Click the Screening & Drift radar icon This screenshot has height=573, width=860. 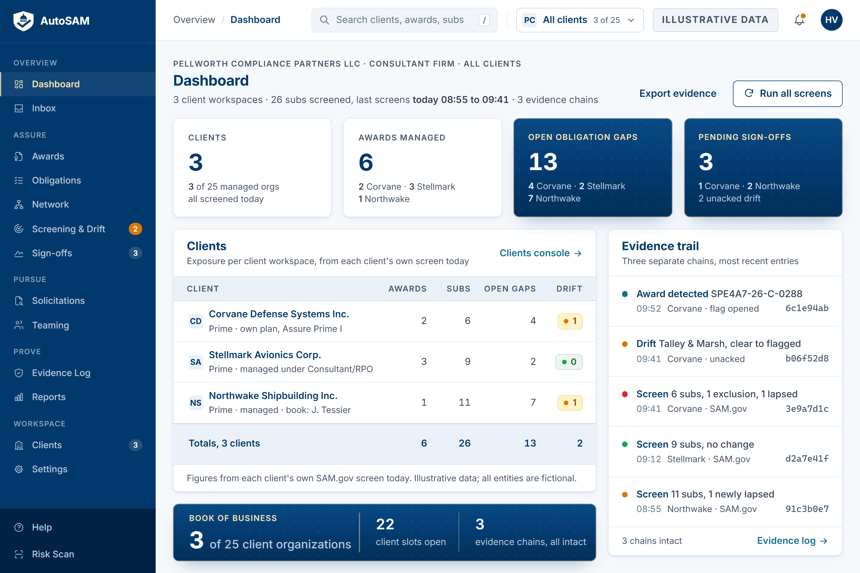pyautogui.click(x=19, y=229)
